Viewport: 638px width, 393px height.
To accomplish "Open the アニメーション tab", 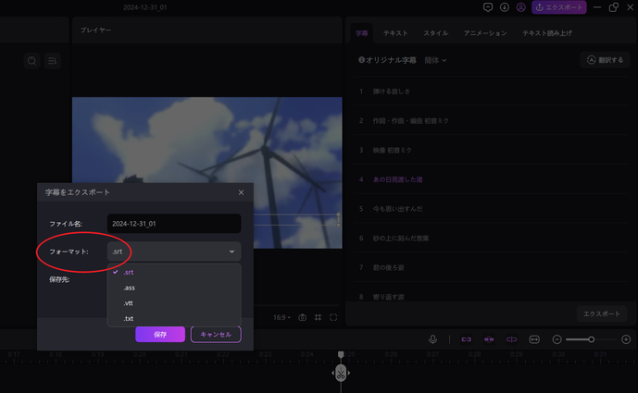I will tap(485, 33).
